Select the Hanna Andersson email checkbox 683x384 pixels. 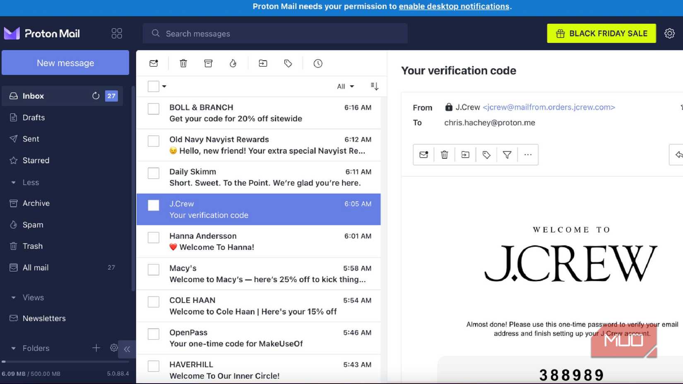pyautogui.click(x=154, y=237)
